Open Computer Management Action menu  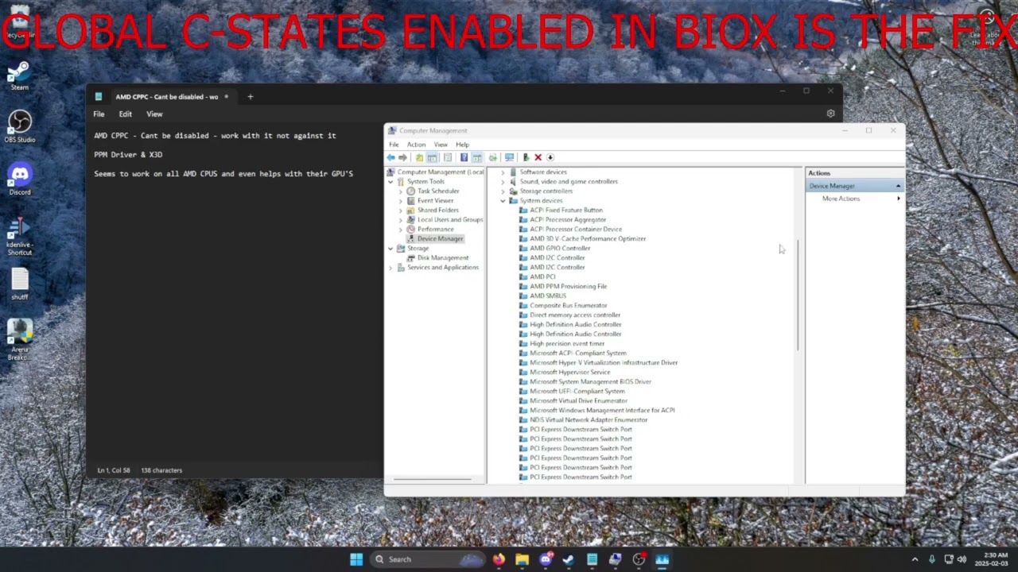point(416,145)
